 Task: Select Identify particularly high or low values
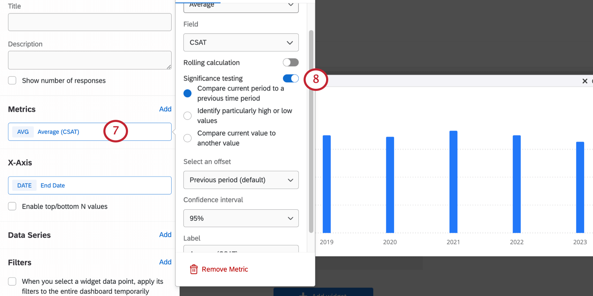click(188, 116)
